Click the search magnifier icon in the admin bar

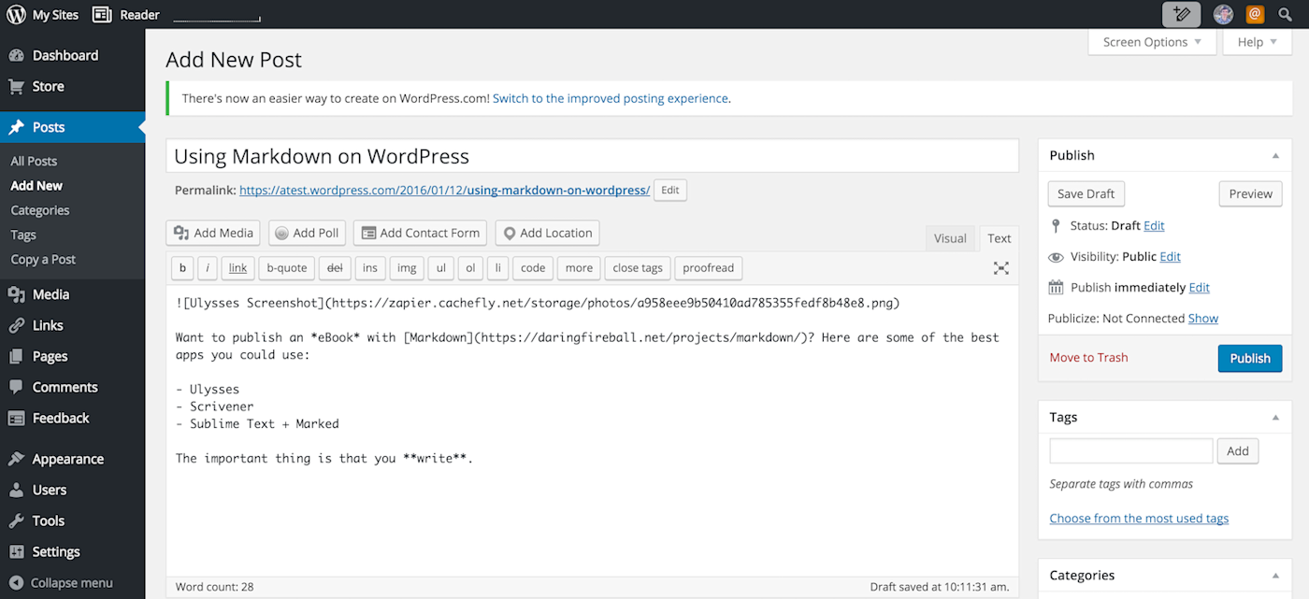(1286, 14)
